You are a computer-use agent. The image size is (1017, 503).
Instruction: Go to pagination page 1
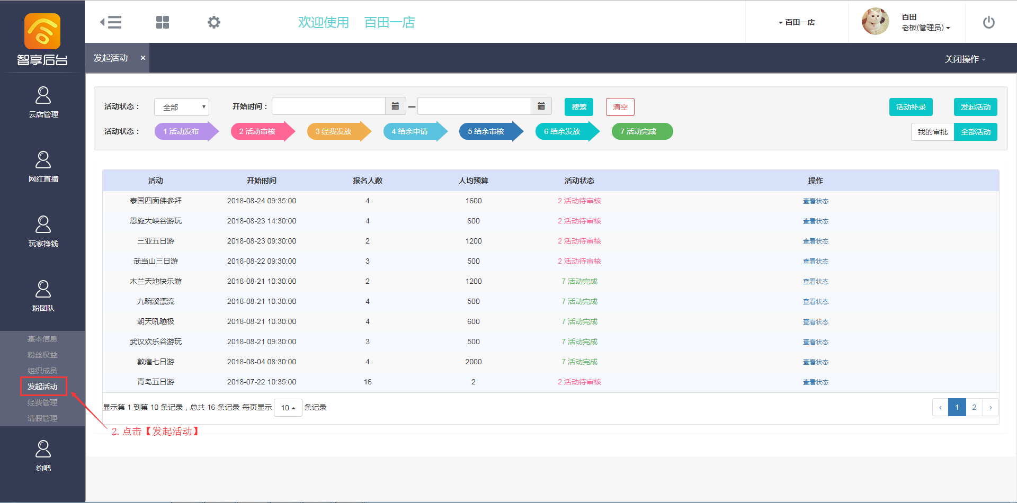coord(957,407)
